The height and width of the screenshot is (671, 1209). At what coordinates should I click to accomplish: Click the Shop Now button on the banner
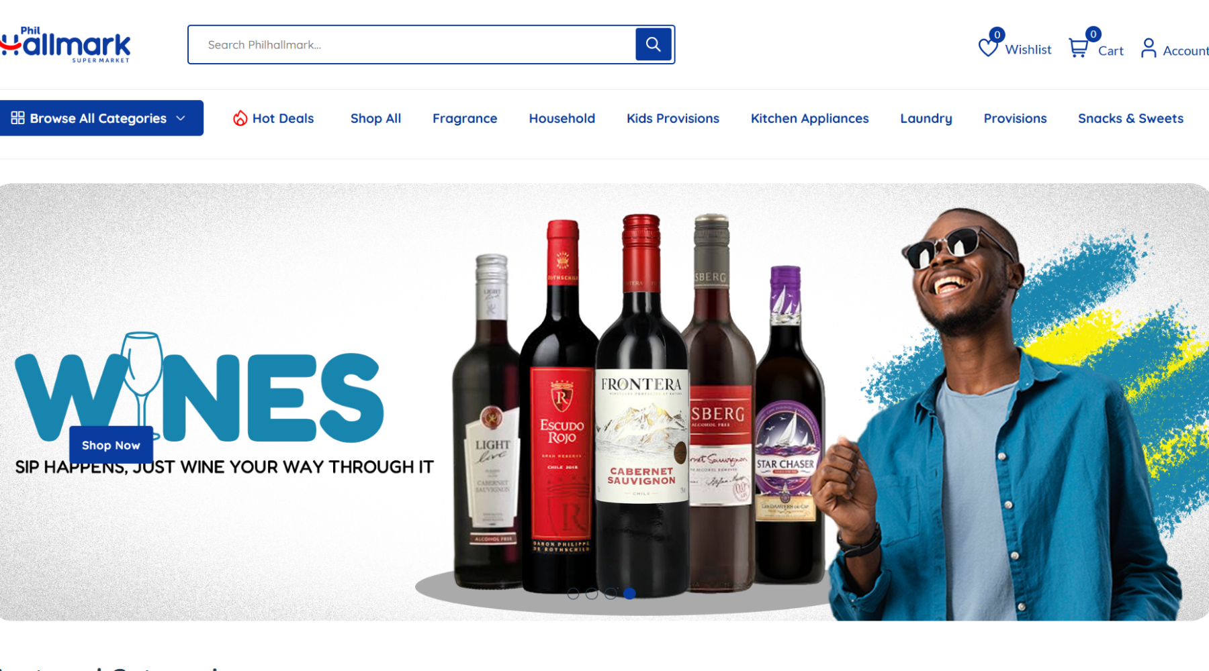tap(111, 445)
